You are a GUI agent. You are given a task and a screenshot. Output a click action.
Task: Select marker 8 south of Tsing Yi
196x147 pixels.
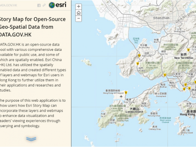tap(184, 89)
